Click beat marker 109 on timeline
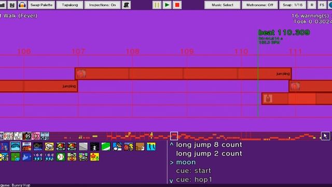The width and height of the screenshot is (332, 187). (187, 51)
